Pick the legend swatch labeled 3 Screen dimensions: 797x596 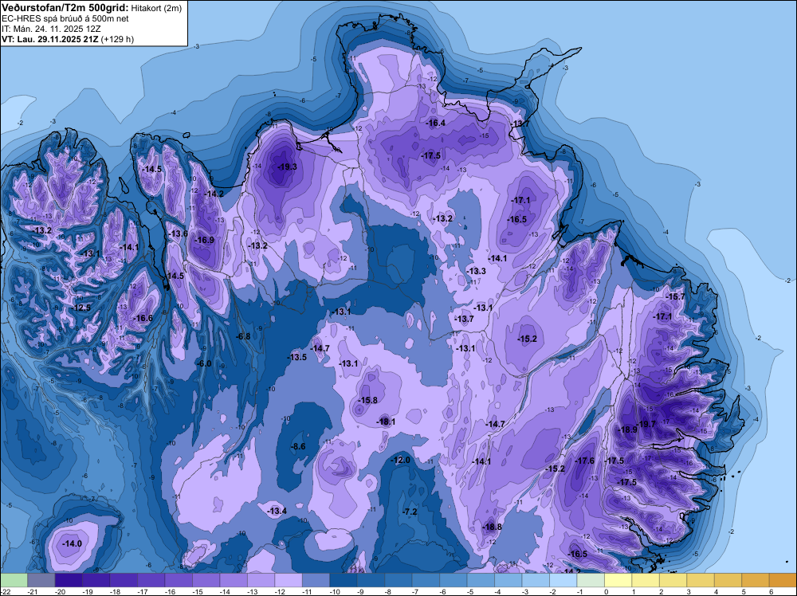(x=700, y=580)
